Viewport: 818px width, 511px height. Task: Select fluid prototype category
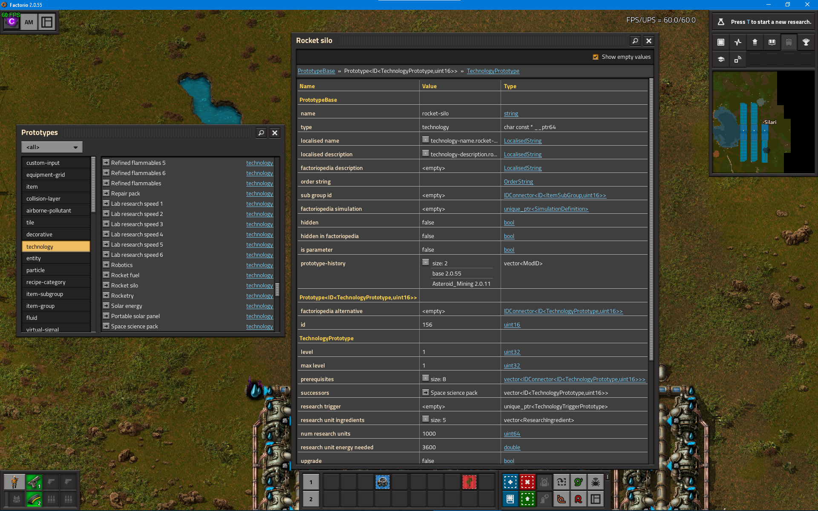pyautogui.click(x=56, y=318)
